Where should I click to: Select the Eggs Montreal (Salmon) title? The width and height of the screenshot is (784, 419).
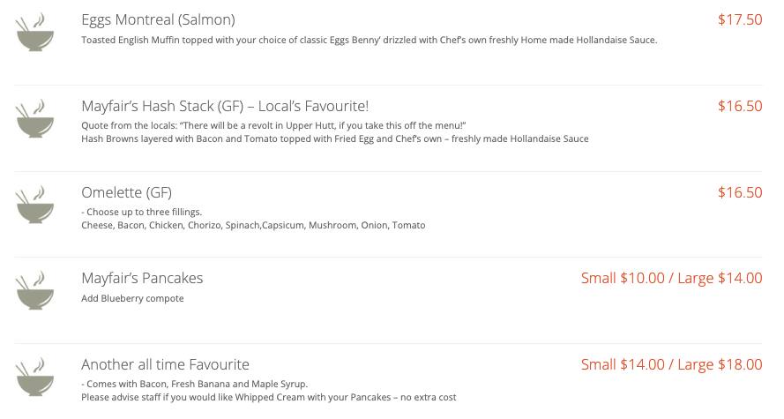pyautogui.click(x=158, y=19)
